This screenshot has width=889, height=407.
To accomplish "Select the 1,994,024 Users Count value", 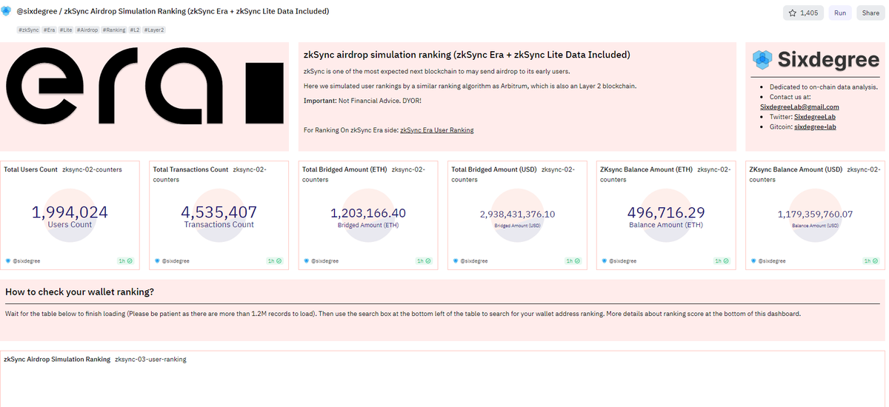I will click(70, 212).
